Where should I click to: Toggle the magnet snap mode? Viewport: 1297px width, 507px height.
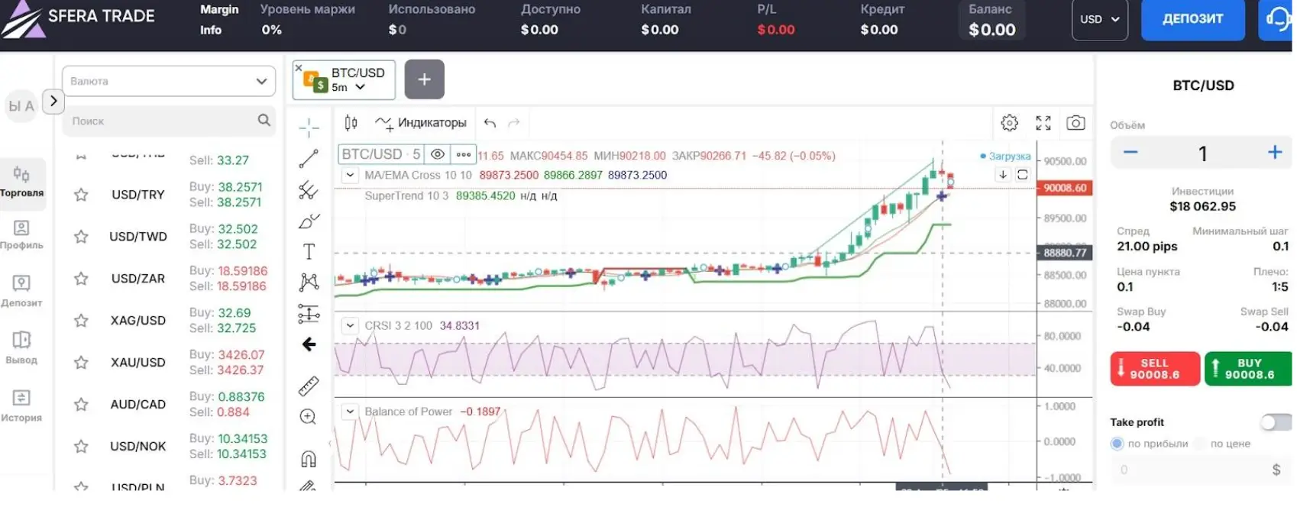click(x=309, y=459)
